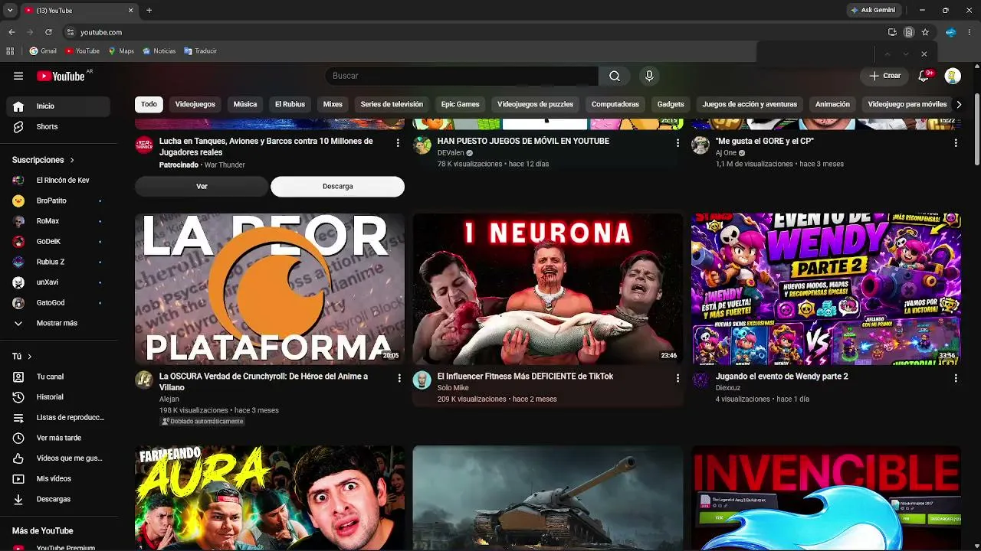Open the YouTube guide hamburger menu
This screenshot has height=551, width=981.
(x=18, y=76)
